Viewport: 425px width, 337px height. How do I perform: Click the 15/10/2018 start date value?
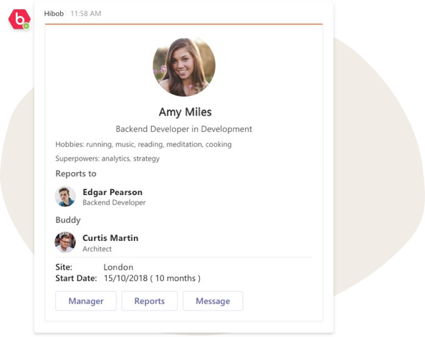point(152,278)
